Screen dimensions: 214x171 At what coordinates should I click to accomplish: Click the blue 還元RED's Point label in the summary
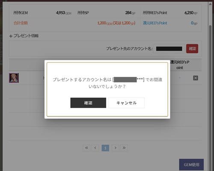click(155, 23)
